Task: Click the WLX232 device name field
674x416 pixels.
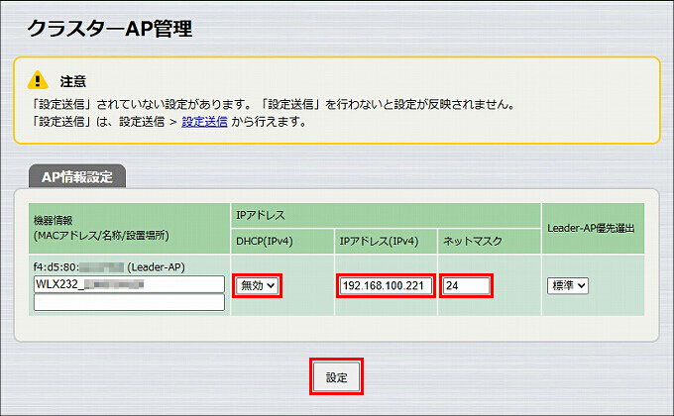Action: (x=129, y=284)
